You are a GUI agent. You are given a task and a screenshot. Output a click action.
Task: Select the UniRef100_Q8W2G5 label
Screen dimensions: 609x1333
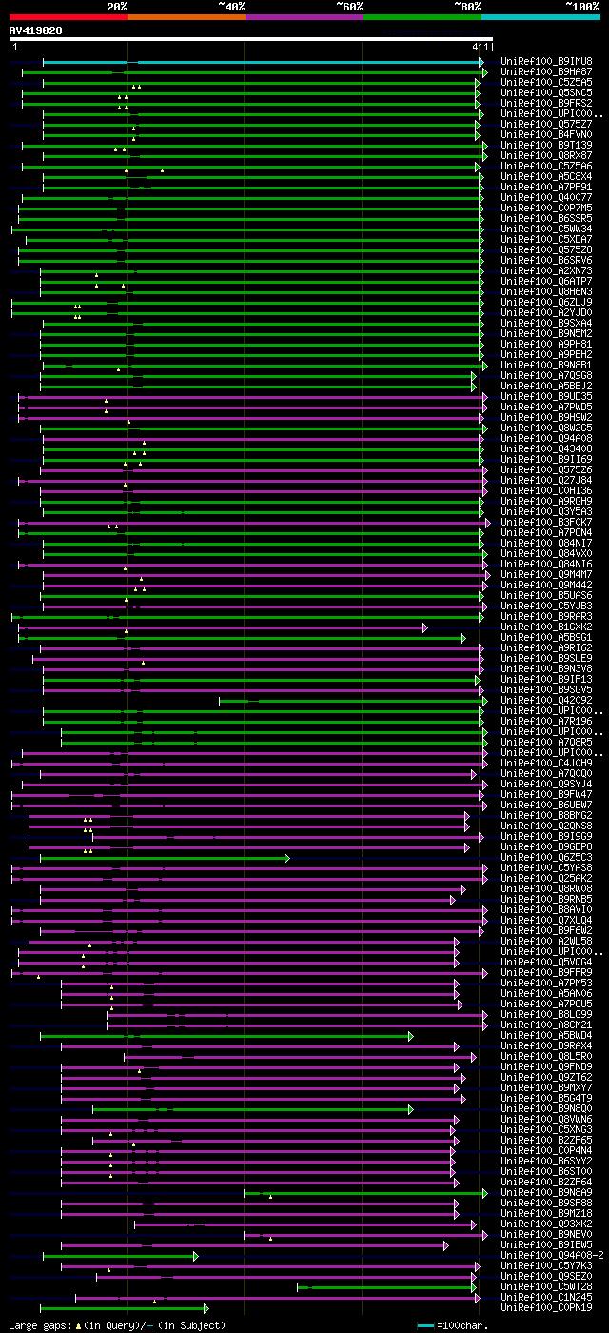(x=546, y=428)
